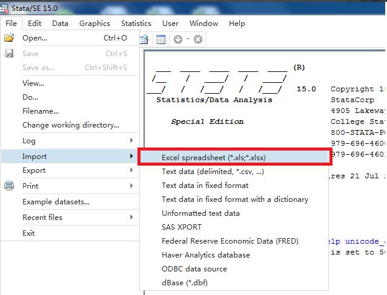The width and height of the screenshot is (387, 295).
Task: Choose Exit from the File menu
Action: coord(70,233)
